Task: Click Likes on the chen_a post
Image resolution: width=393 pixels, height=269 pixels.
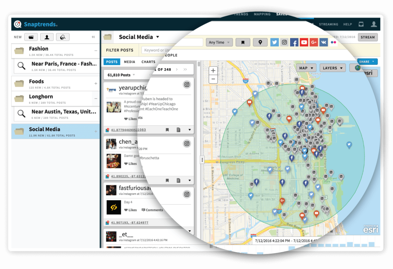Action: pos(130,164)
